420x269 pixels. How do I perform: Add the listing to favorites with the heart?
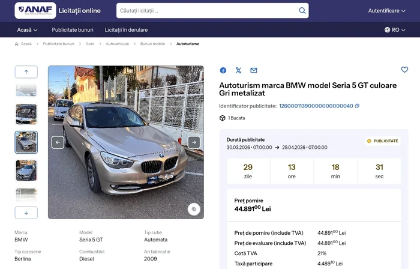[x=404, y=70]
